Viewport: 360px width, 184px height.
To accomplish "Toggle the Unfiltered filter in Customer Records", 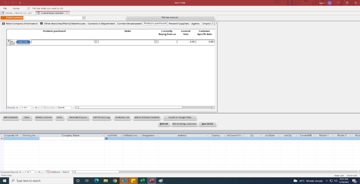I will [53, 172].
